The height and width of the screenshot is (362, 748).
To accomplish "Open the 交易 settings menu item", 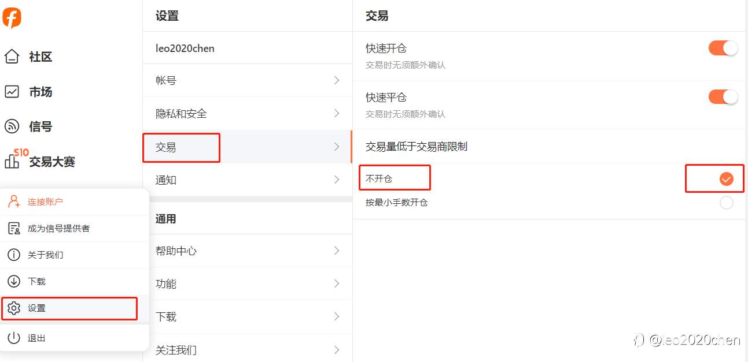I will pyautogui.click(x=181, y=147).
